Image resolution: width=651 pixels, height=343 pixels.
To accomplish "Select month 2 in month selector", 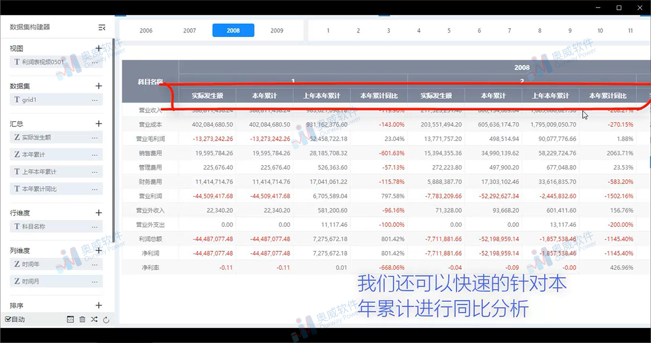I will tap(358, 31).
